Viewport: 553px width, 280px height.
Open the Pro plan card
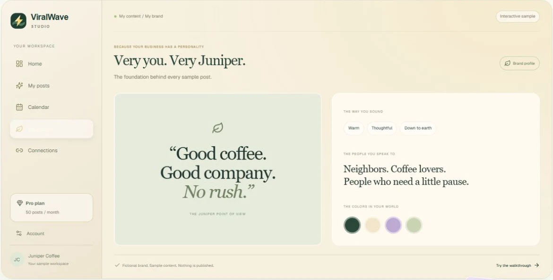point(52,207)
